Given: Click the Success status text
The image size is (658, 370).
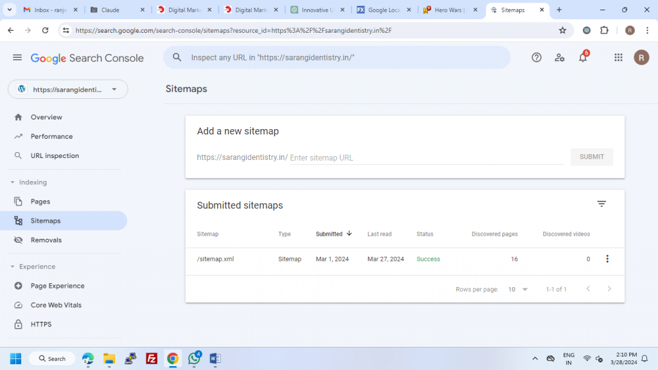Looking at the screenshot, I should pos(428,259).
